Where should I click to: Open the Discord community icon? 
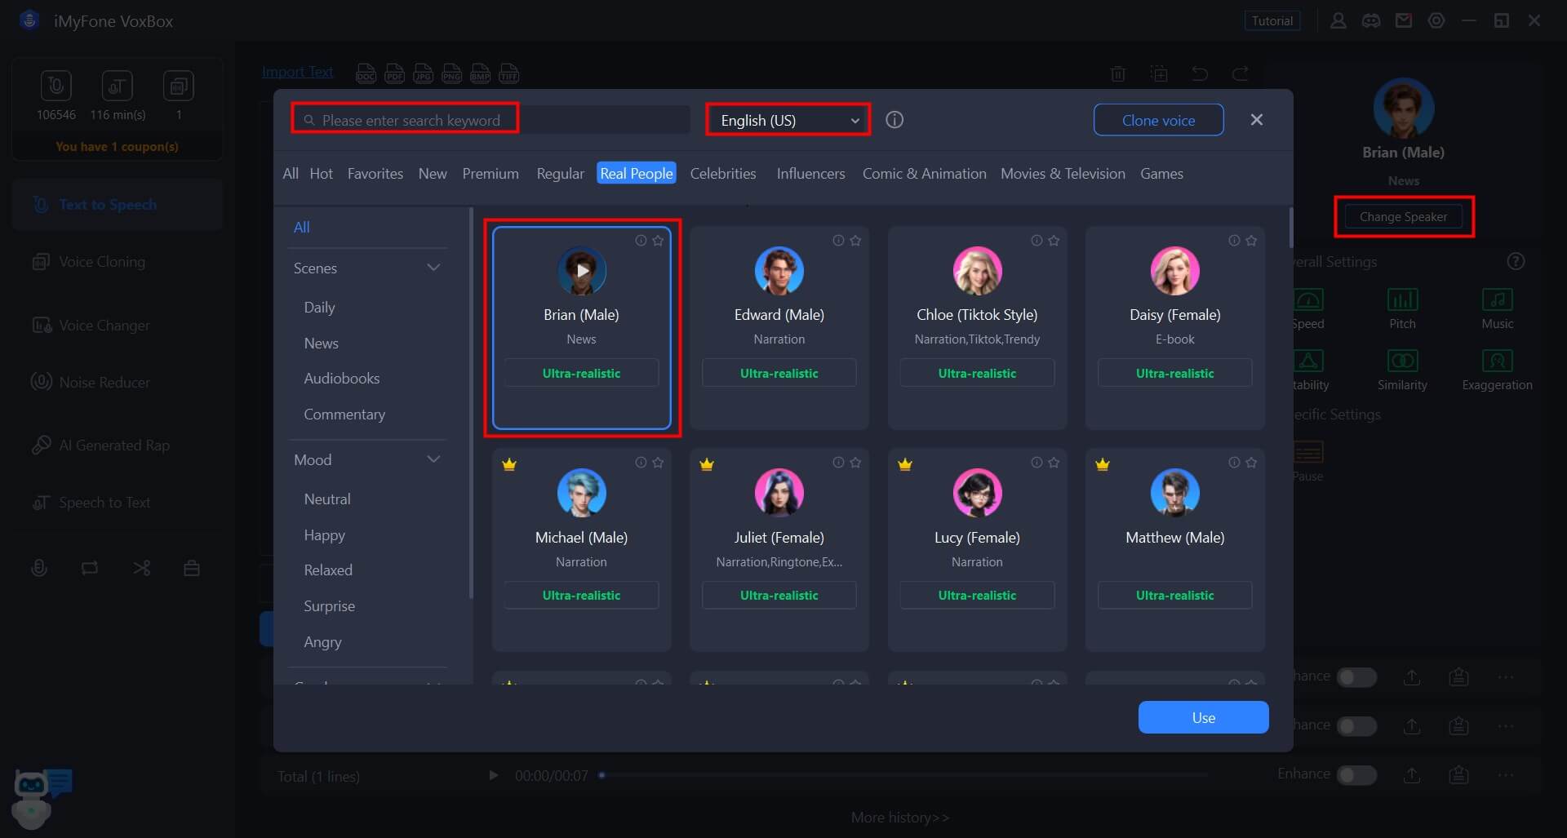(1371, 20)
